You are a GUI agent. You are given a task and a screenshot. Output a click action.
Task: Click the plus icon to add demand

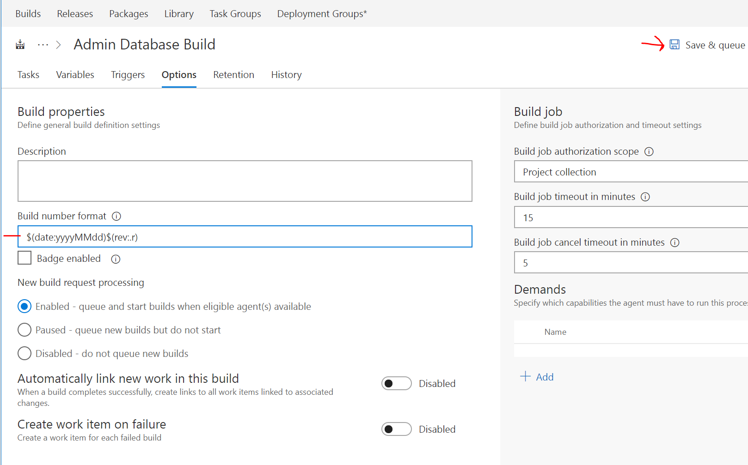tap(525, 376)
